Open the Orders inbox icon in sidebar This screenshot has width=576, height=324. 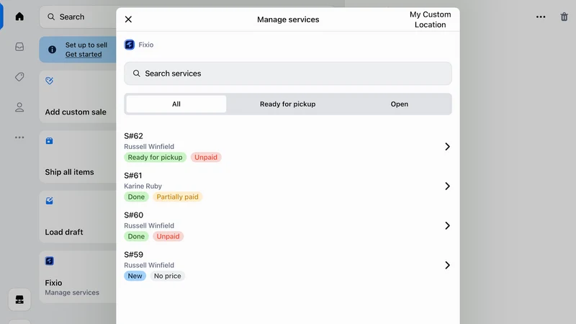19,47
